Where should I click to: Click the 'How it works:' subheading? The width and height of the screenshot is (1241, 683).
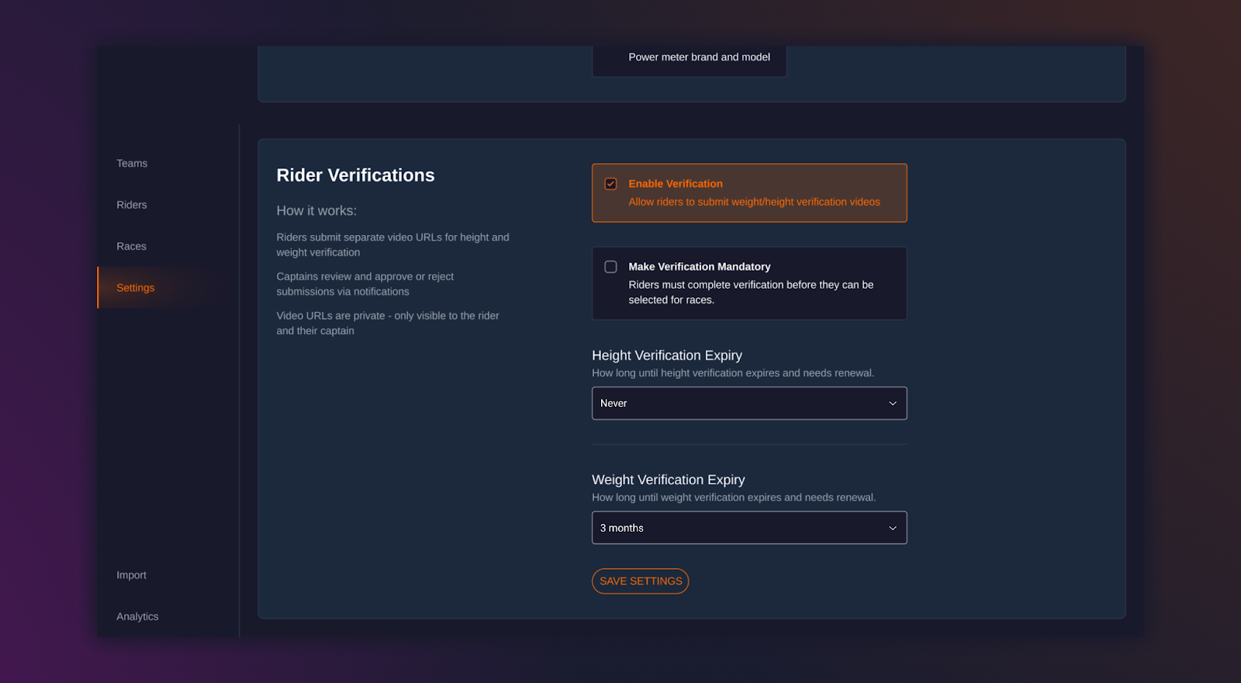click(x=316, y=211)
